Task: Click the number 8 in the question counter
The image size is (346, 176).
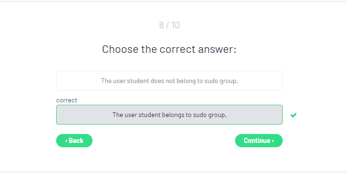Action: click(x=161, y=25)
